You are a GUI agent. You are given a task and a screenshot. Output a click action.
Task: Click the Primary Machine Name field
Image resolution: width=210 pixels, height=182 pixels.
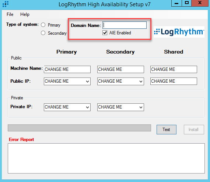tap(67, 69)
